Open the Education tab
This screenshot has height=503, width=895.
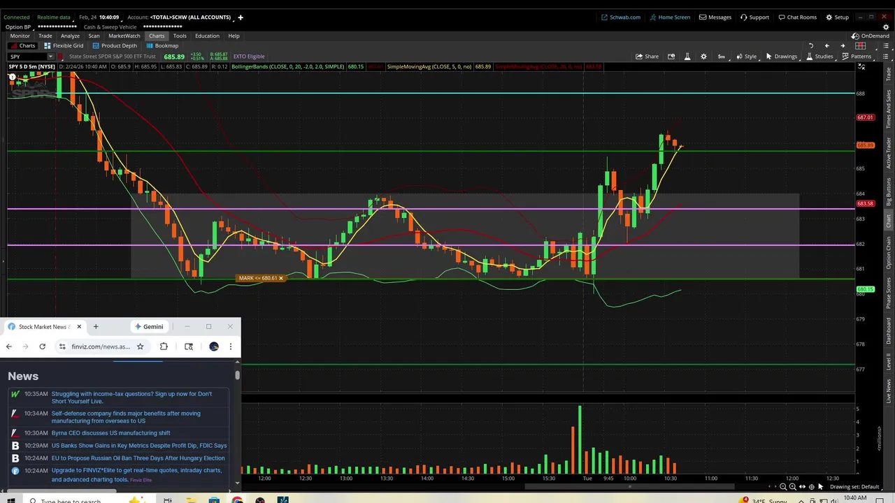click(207, 36)
